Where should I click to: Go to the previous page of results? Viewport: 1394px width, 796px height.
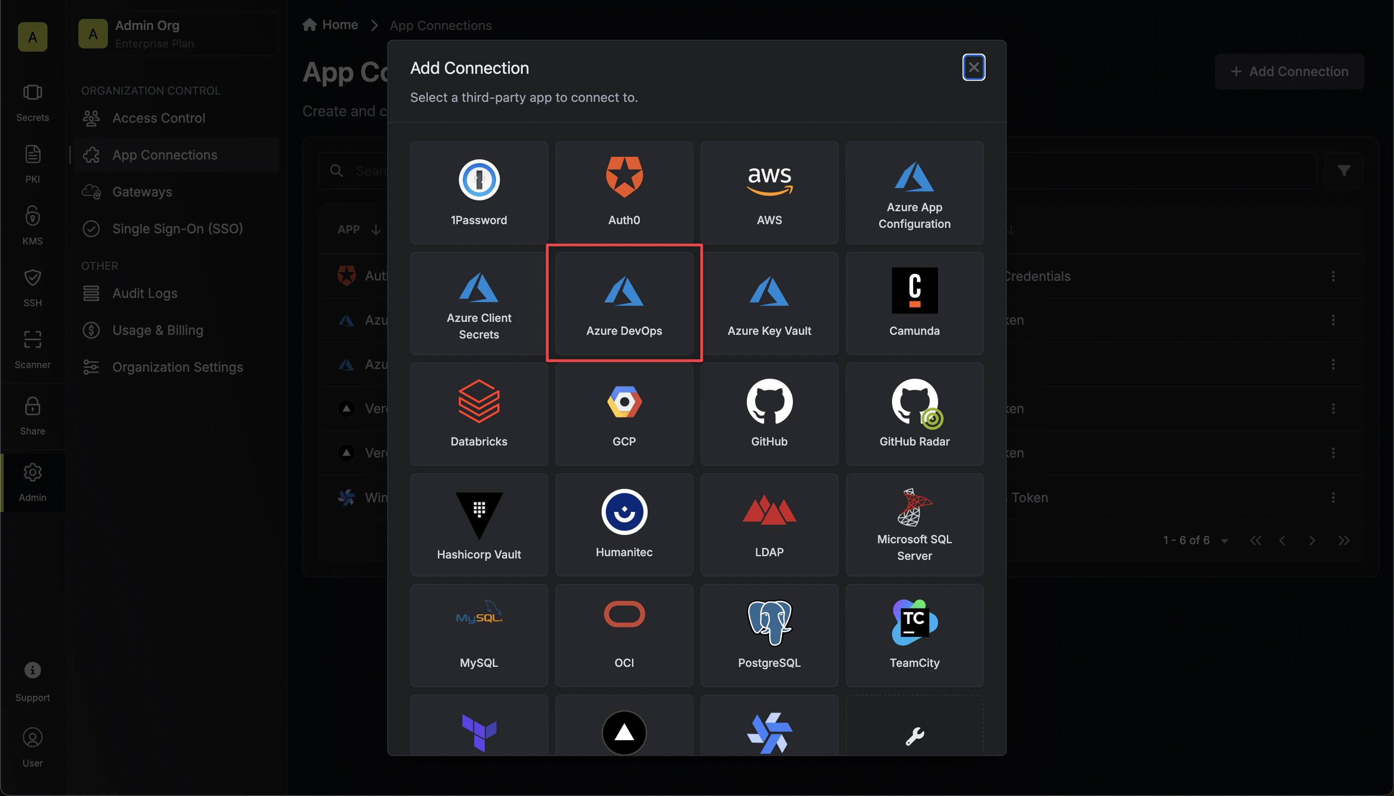pos(1282,541)
